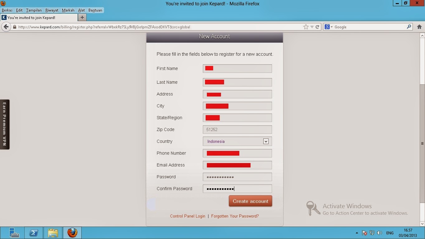This screenshot has height=239, width=425.
Task: Open the network tray icon
Action: tap(372, 233)
